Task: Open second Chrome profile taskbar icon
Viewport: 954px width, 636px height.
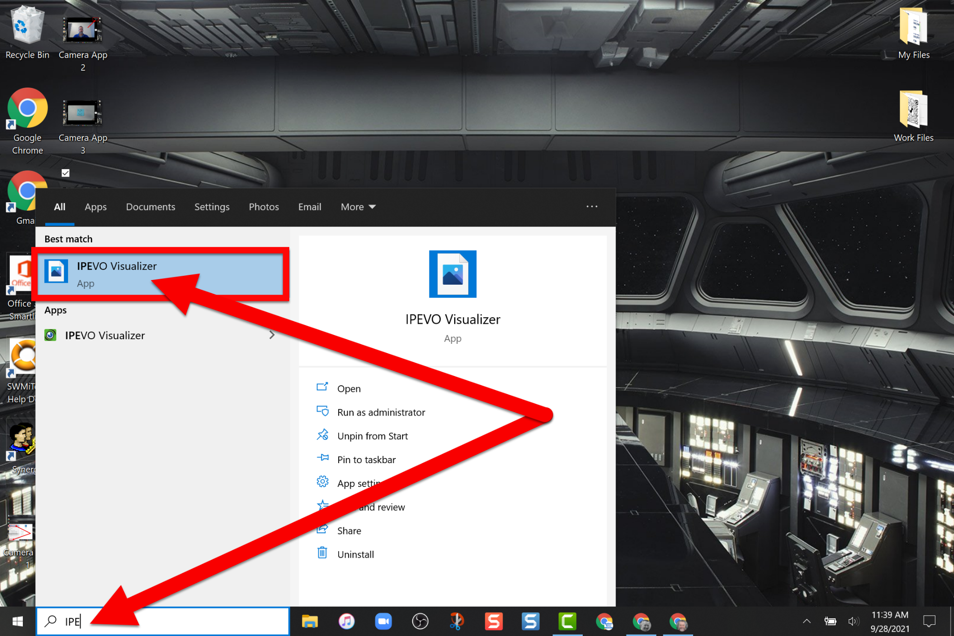Action: [641, 621]
